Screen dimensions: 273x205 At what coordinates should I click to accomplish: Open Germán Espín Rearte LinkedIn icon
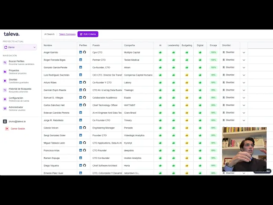(81, 90)
